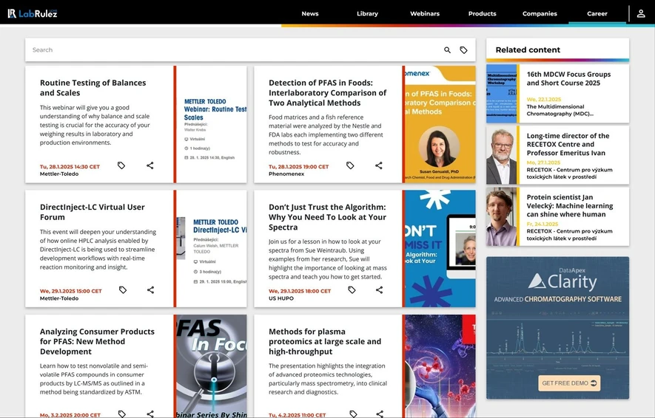Open the Products menu

pyautogui.click(x=482, y=13)
